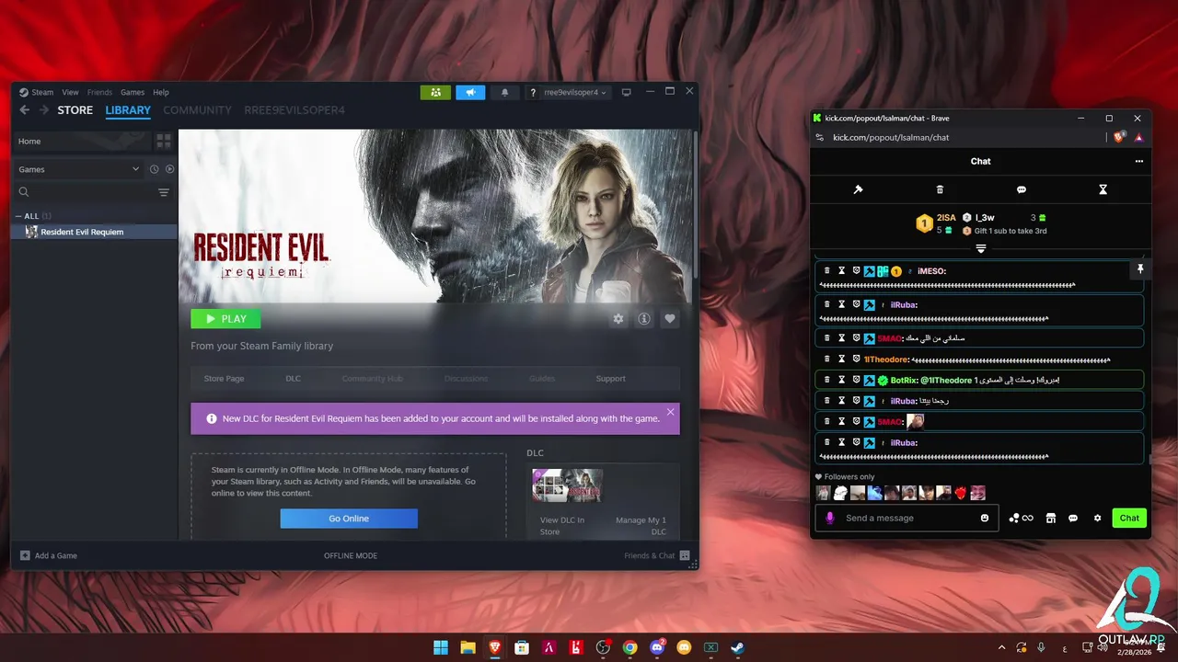Delete iMESO's message via trash icon
1178x662 pixels.
pyautogui.click(x=826, y=271)
